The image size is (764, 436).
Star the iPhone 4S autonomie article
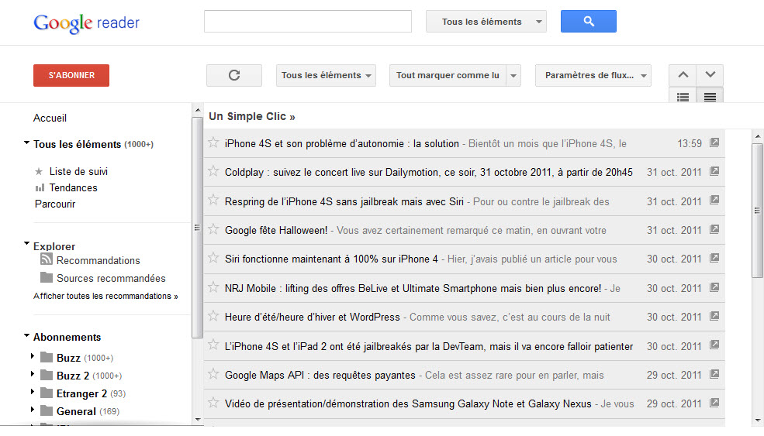(x=213, y=142)
